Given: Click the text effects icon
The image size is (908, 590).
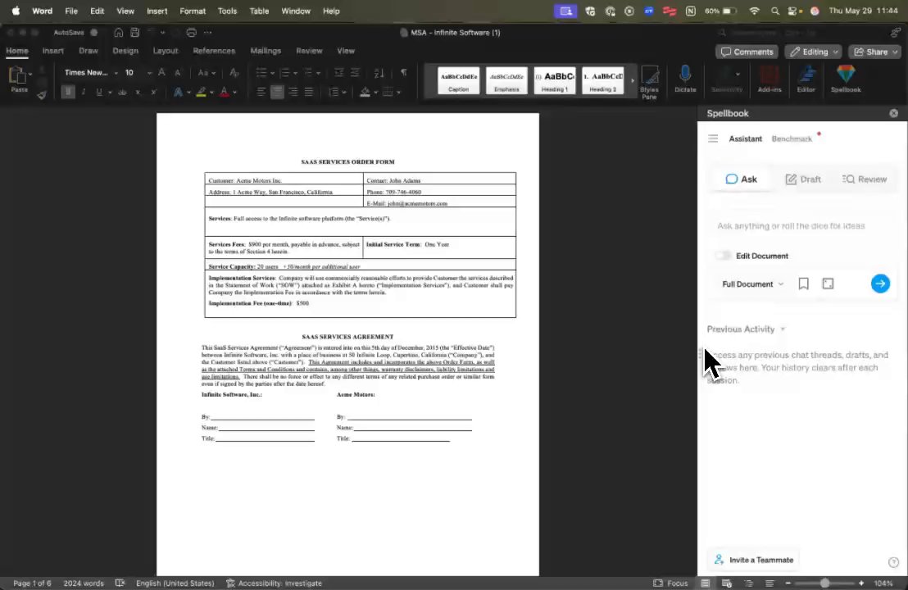Looking at the screenshot, I should [x=179, y=92].
